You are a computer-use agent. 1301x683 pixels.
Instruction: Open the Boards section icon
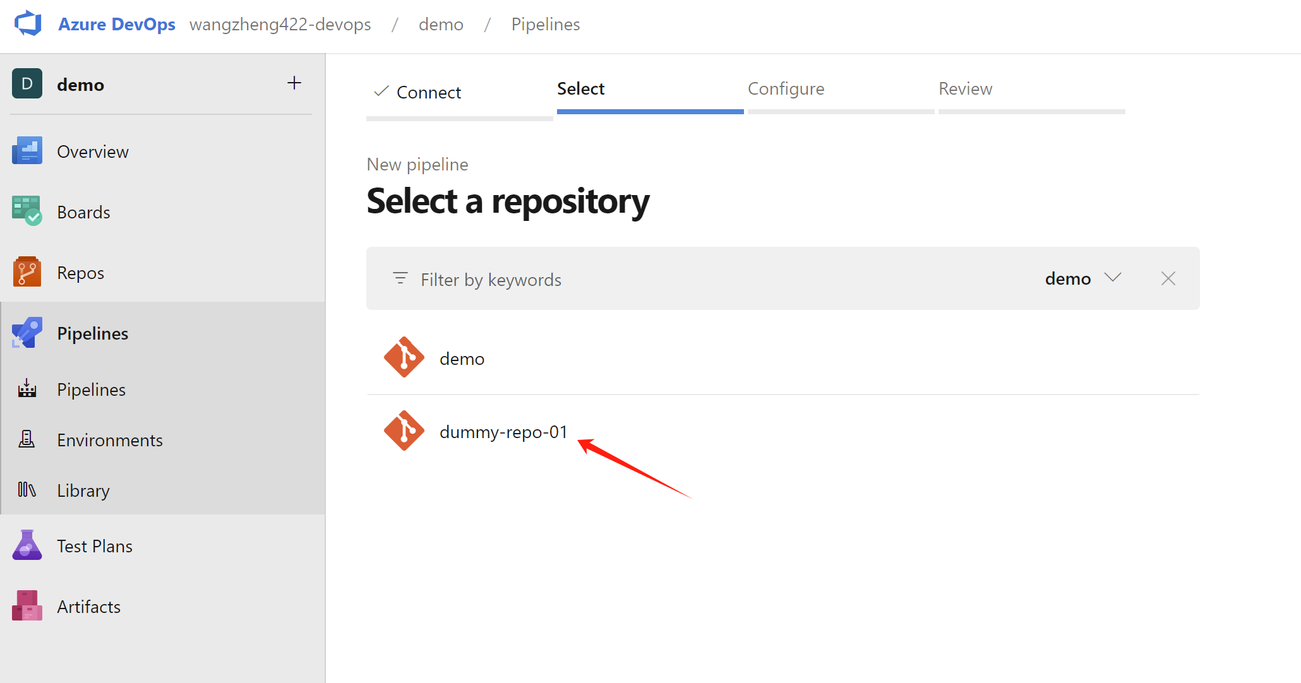click(27, 211)
